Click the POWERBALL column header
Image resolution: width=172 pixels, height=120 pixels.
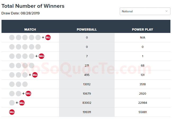coord(87,29)
